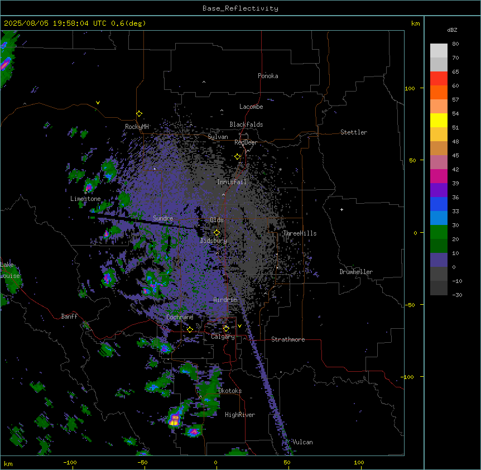This screenshot has width=481, height=470.
Task: Click the Limestone label
Action: click(85, 199)
